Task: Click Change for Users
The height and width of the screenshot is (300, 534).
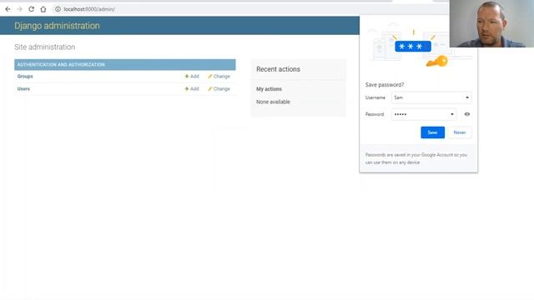Action: [219, 89]
